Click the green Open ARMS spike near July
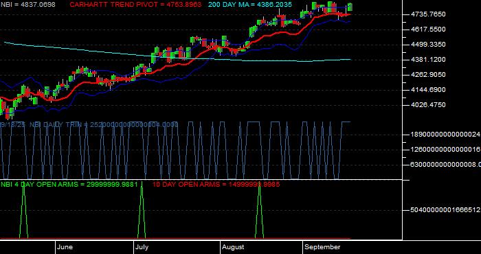The image size is (481, 254). pyautogui.click(x=142, y=210)
